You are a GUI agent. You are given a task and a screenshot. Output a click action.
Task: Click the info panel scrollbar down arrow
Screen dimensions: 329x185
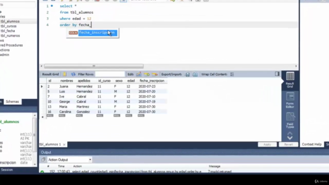click(35, 164)
